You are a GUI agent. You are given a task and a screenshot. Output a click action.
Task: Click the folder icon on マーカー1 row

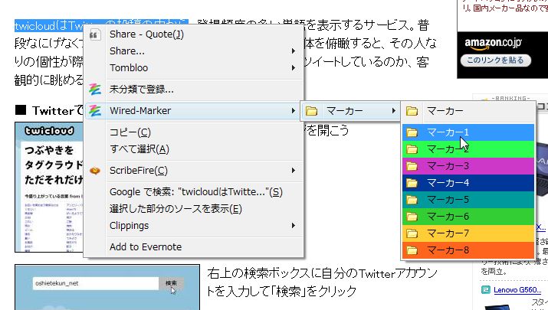pos(412,132)
